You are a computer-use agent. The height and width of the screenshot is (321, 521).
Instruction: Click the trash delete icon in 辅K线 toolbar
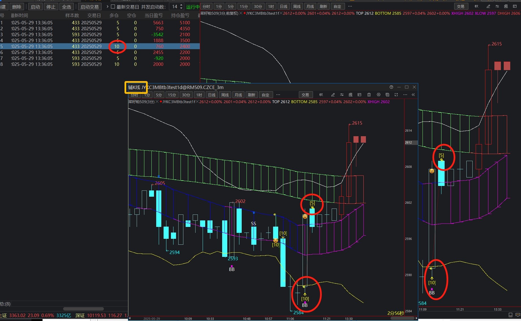pos(369,95)
